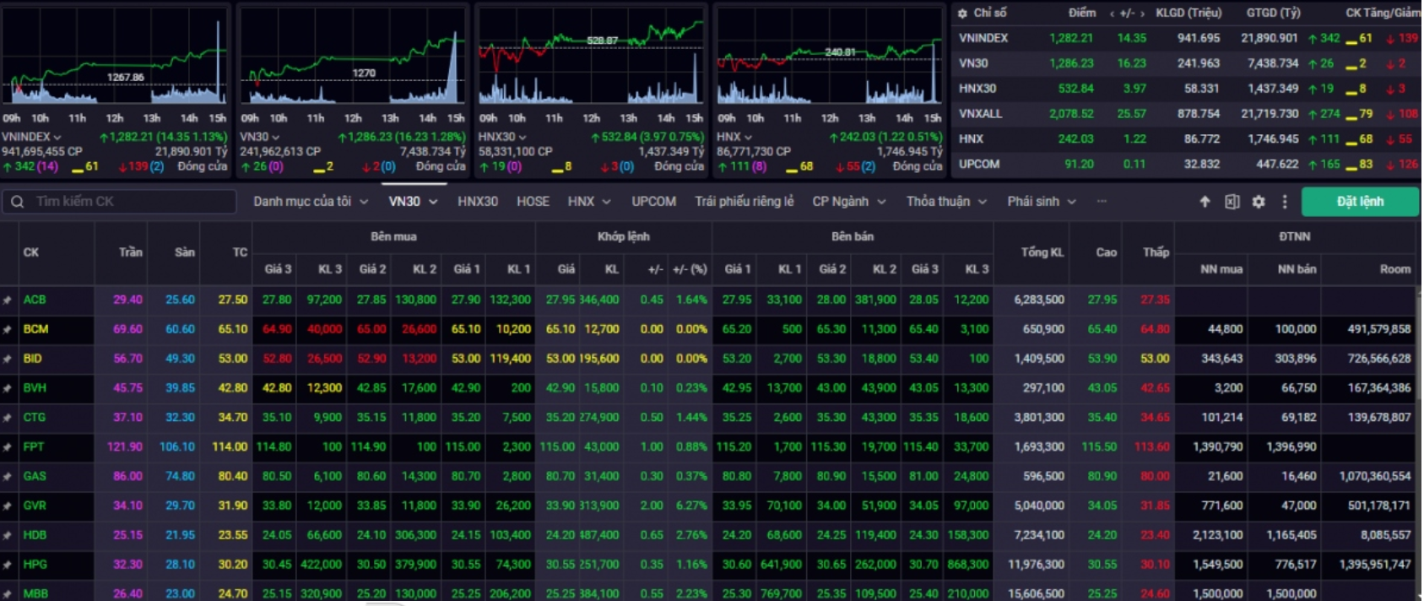Pin the GVR stock row
This screenshot has height=606, width=1424.
pyautogui.click(x=8, y=506)
